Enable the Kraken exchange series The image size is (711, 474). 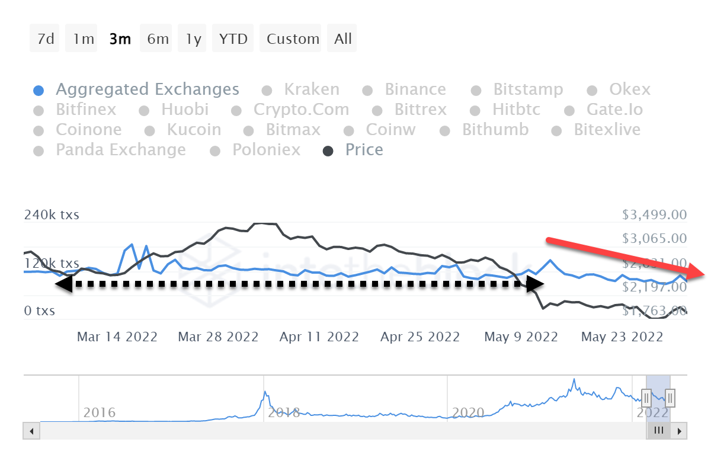(312, 90)
